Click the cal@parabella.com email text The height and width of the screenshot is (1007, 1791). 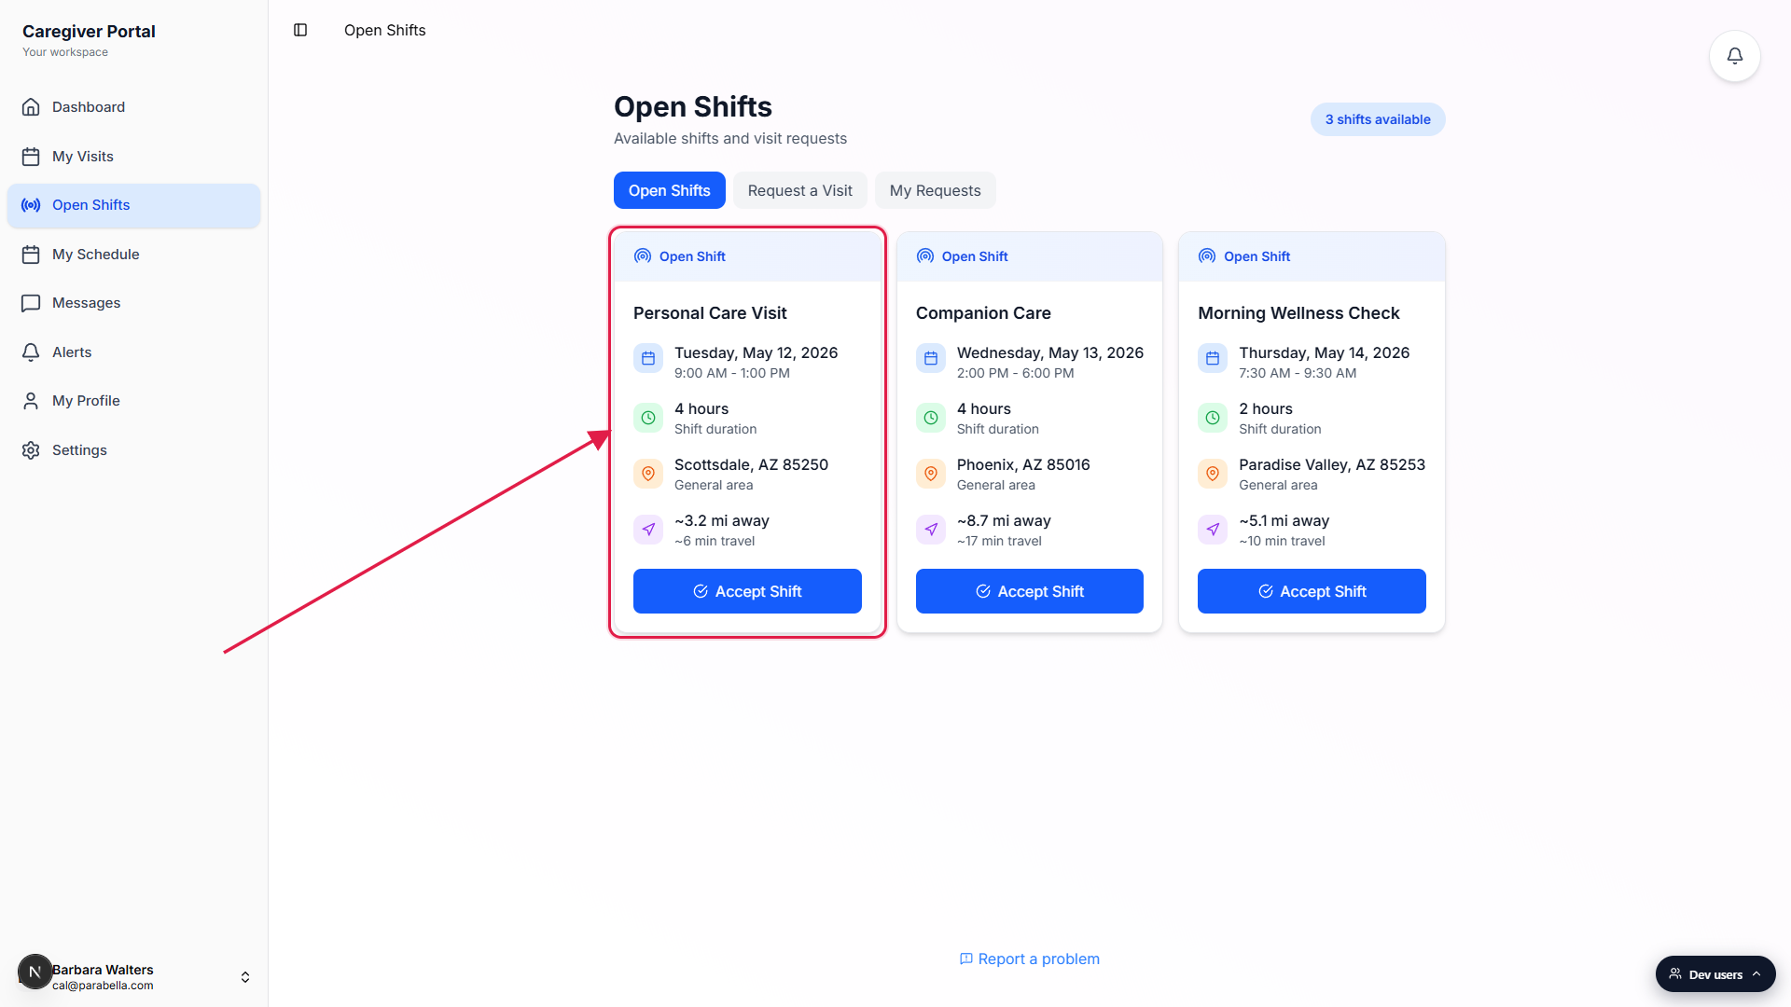pos(103,986)
